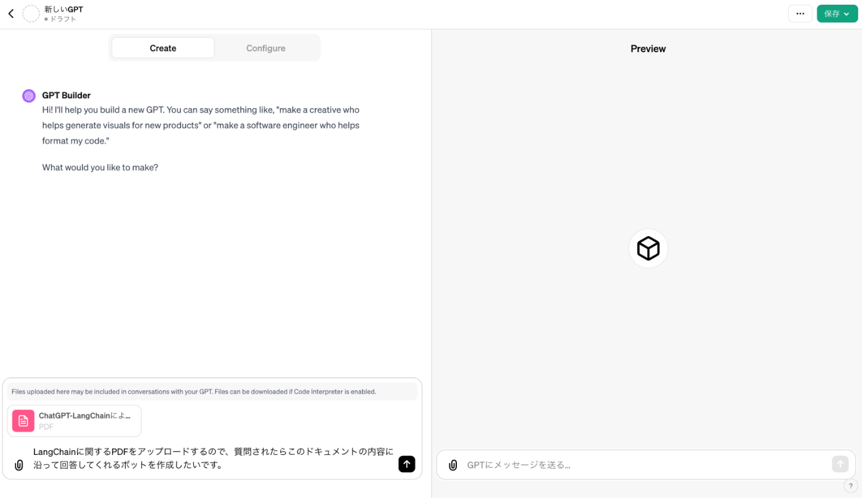Open the help question mark button
Screen dimensions: 862x498
click(x=851, y=486)
